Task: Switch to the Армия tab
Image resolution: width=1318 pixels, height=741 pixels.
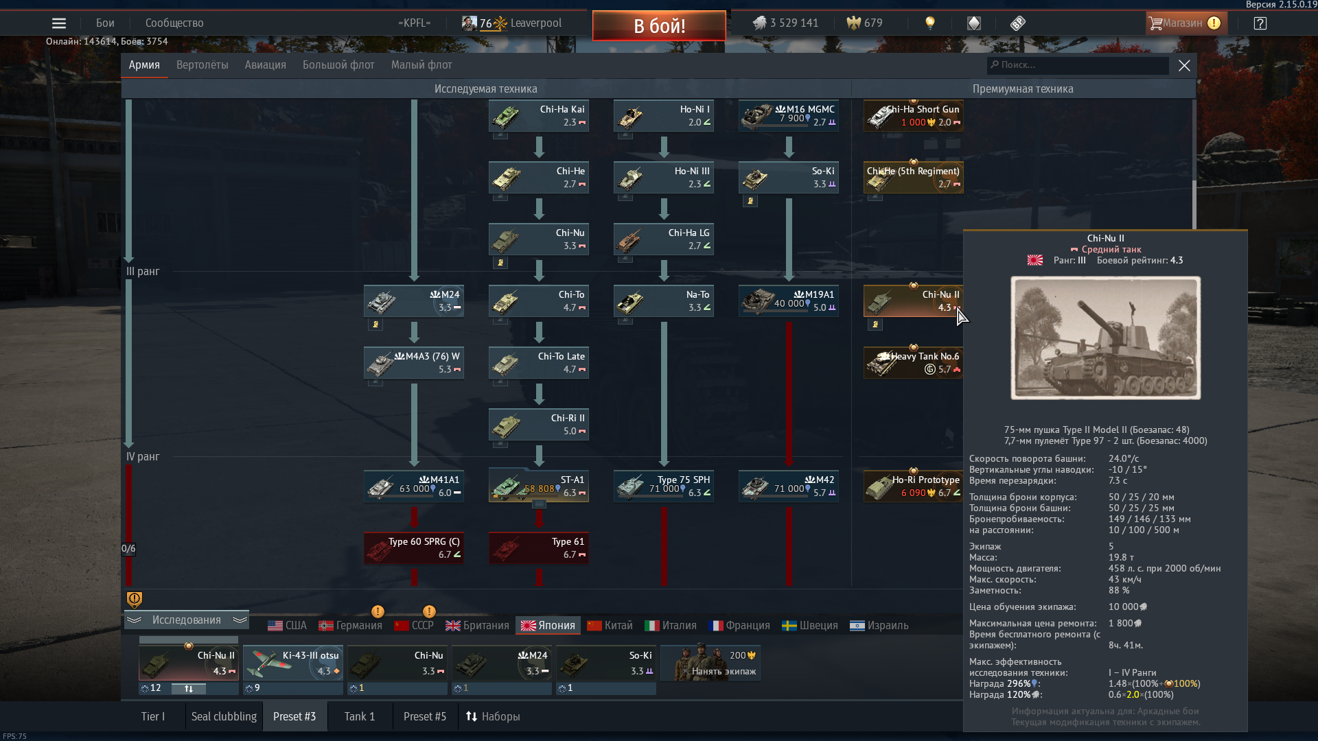Action: click(144, 65)
